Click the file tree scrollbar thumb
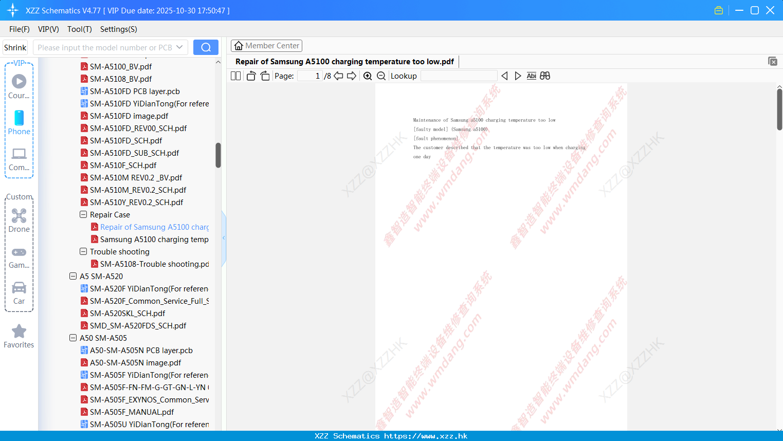Image resolution: width=783 pixels, height=441 pixels. 218,155
